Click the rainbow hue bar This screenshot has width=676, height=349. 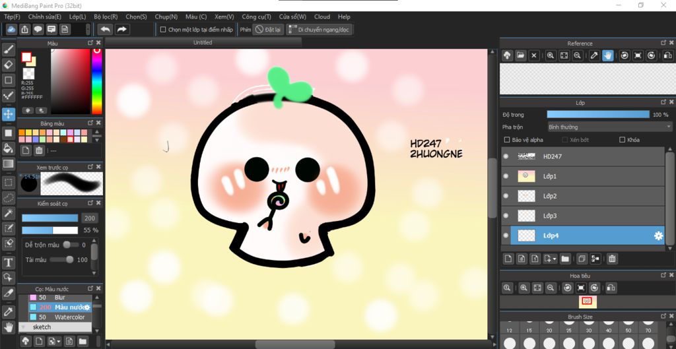click(x=97, y=81)
